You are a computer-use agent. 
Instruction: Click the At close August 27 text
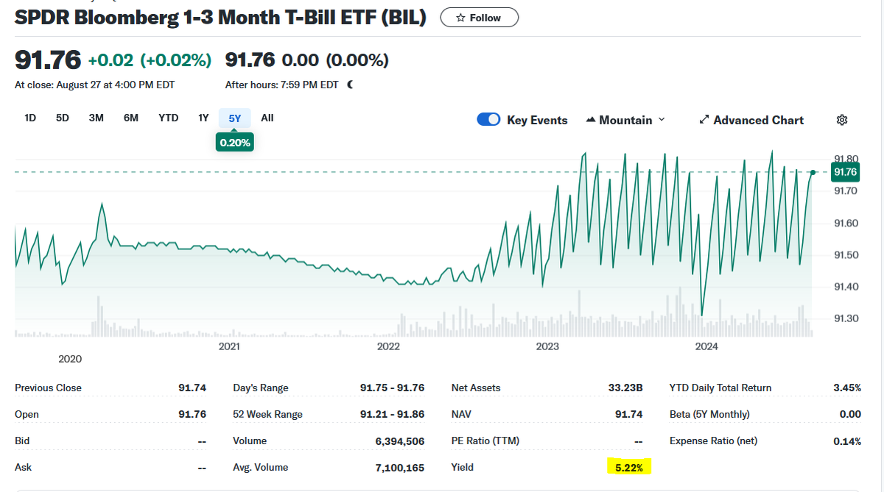tap(95, 85)
